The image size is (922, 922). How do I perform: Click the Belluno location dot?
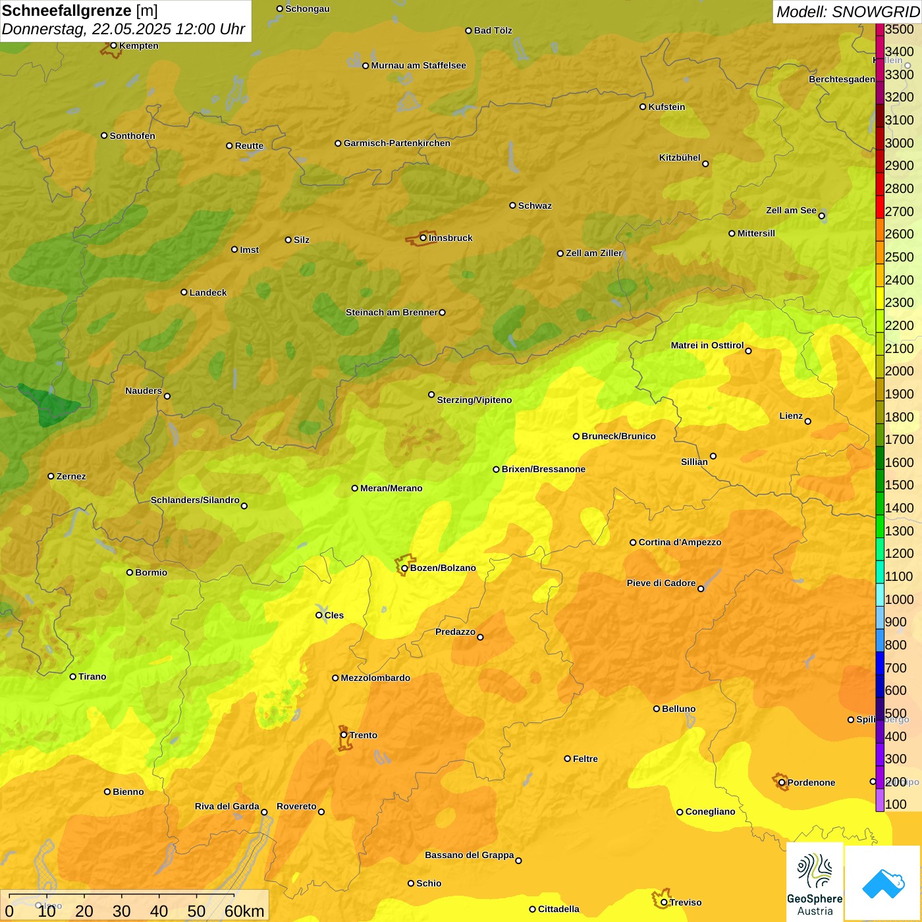click(x=656, y=709)
